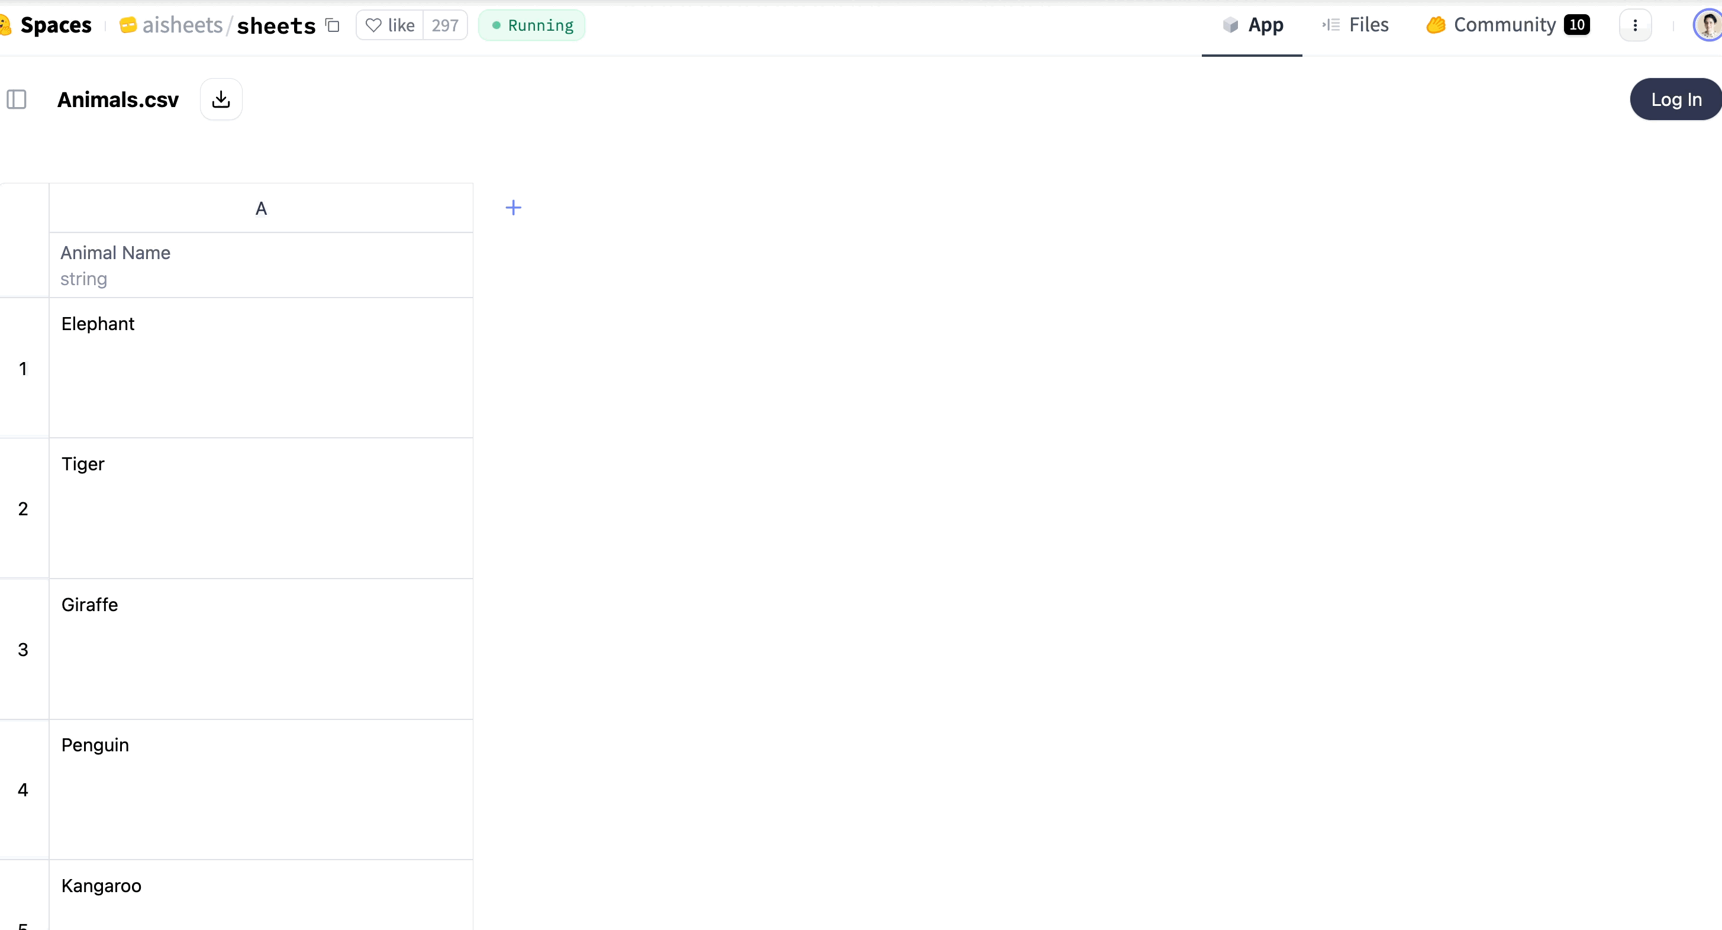Download the Animals.csv file
The image size is (1722, 930).
[221, 99]
